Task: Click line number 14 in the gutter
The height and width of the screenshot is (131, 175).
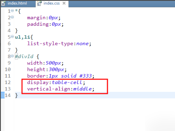Action: pyautogui.click(x=8, y=95)
